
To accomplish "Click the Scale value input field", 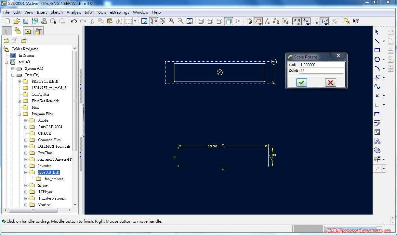I will (x=322, y=65).
